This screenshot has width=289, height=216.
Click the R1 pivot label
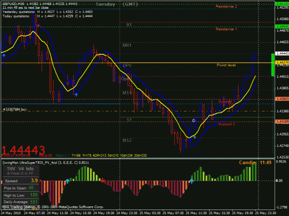(x=129, y=24)
